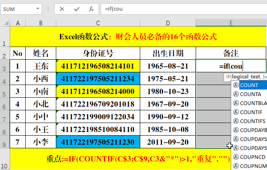The image size is (267, 170).
Task: Expand the Name Box dropdown arrow
Action: [38, 9]
